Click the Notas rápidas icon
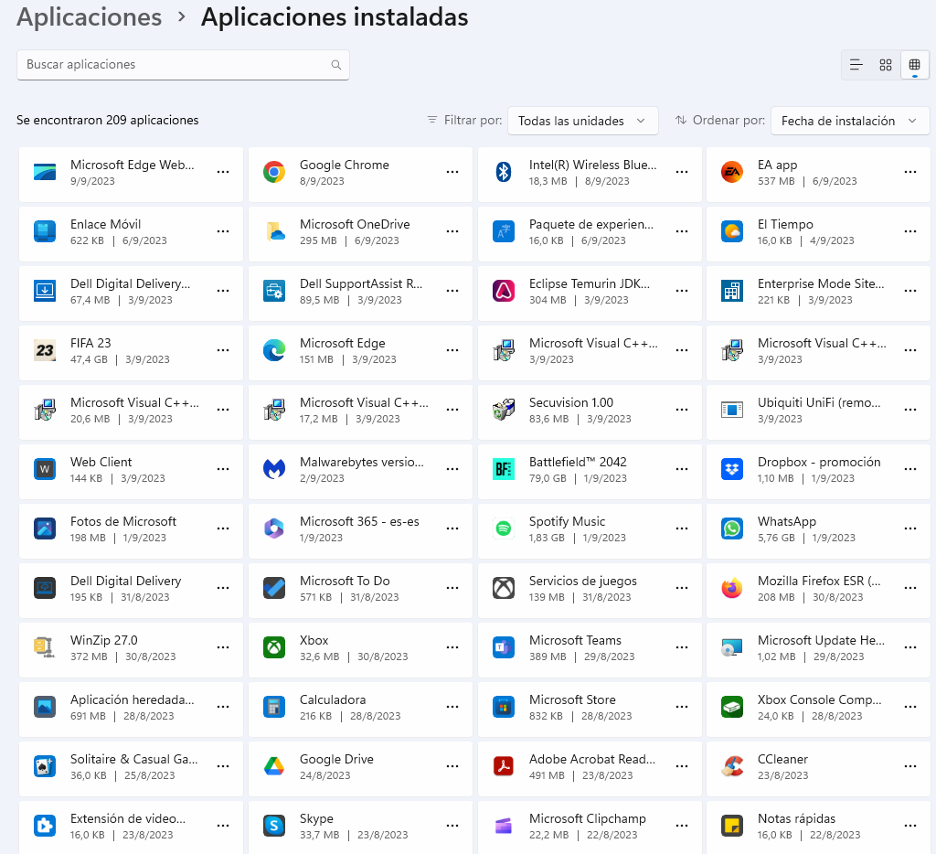This screenshot has height=854, width=936. coord(732,826)
